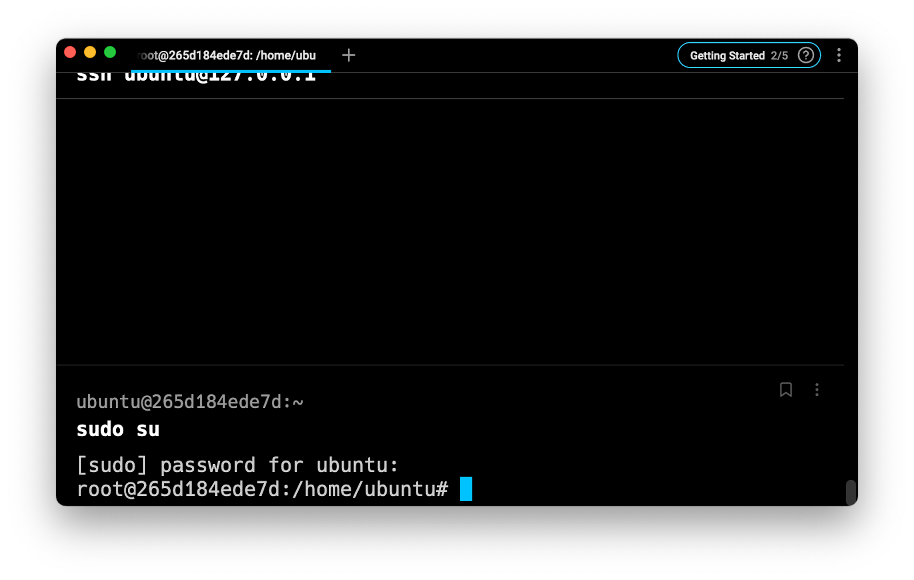Open the top-right three-dot menu
This screenshot has height=580, width=914.
click(x=839, y=55)
